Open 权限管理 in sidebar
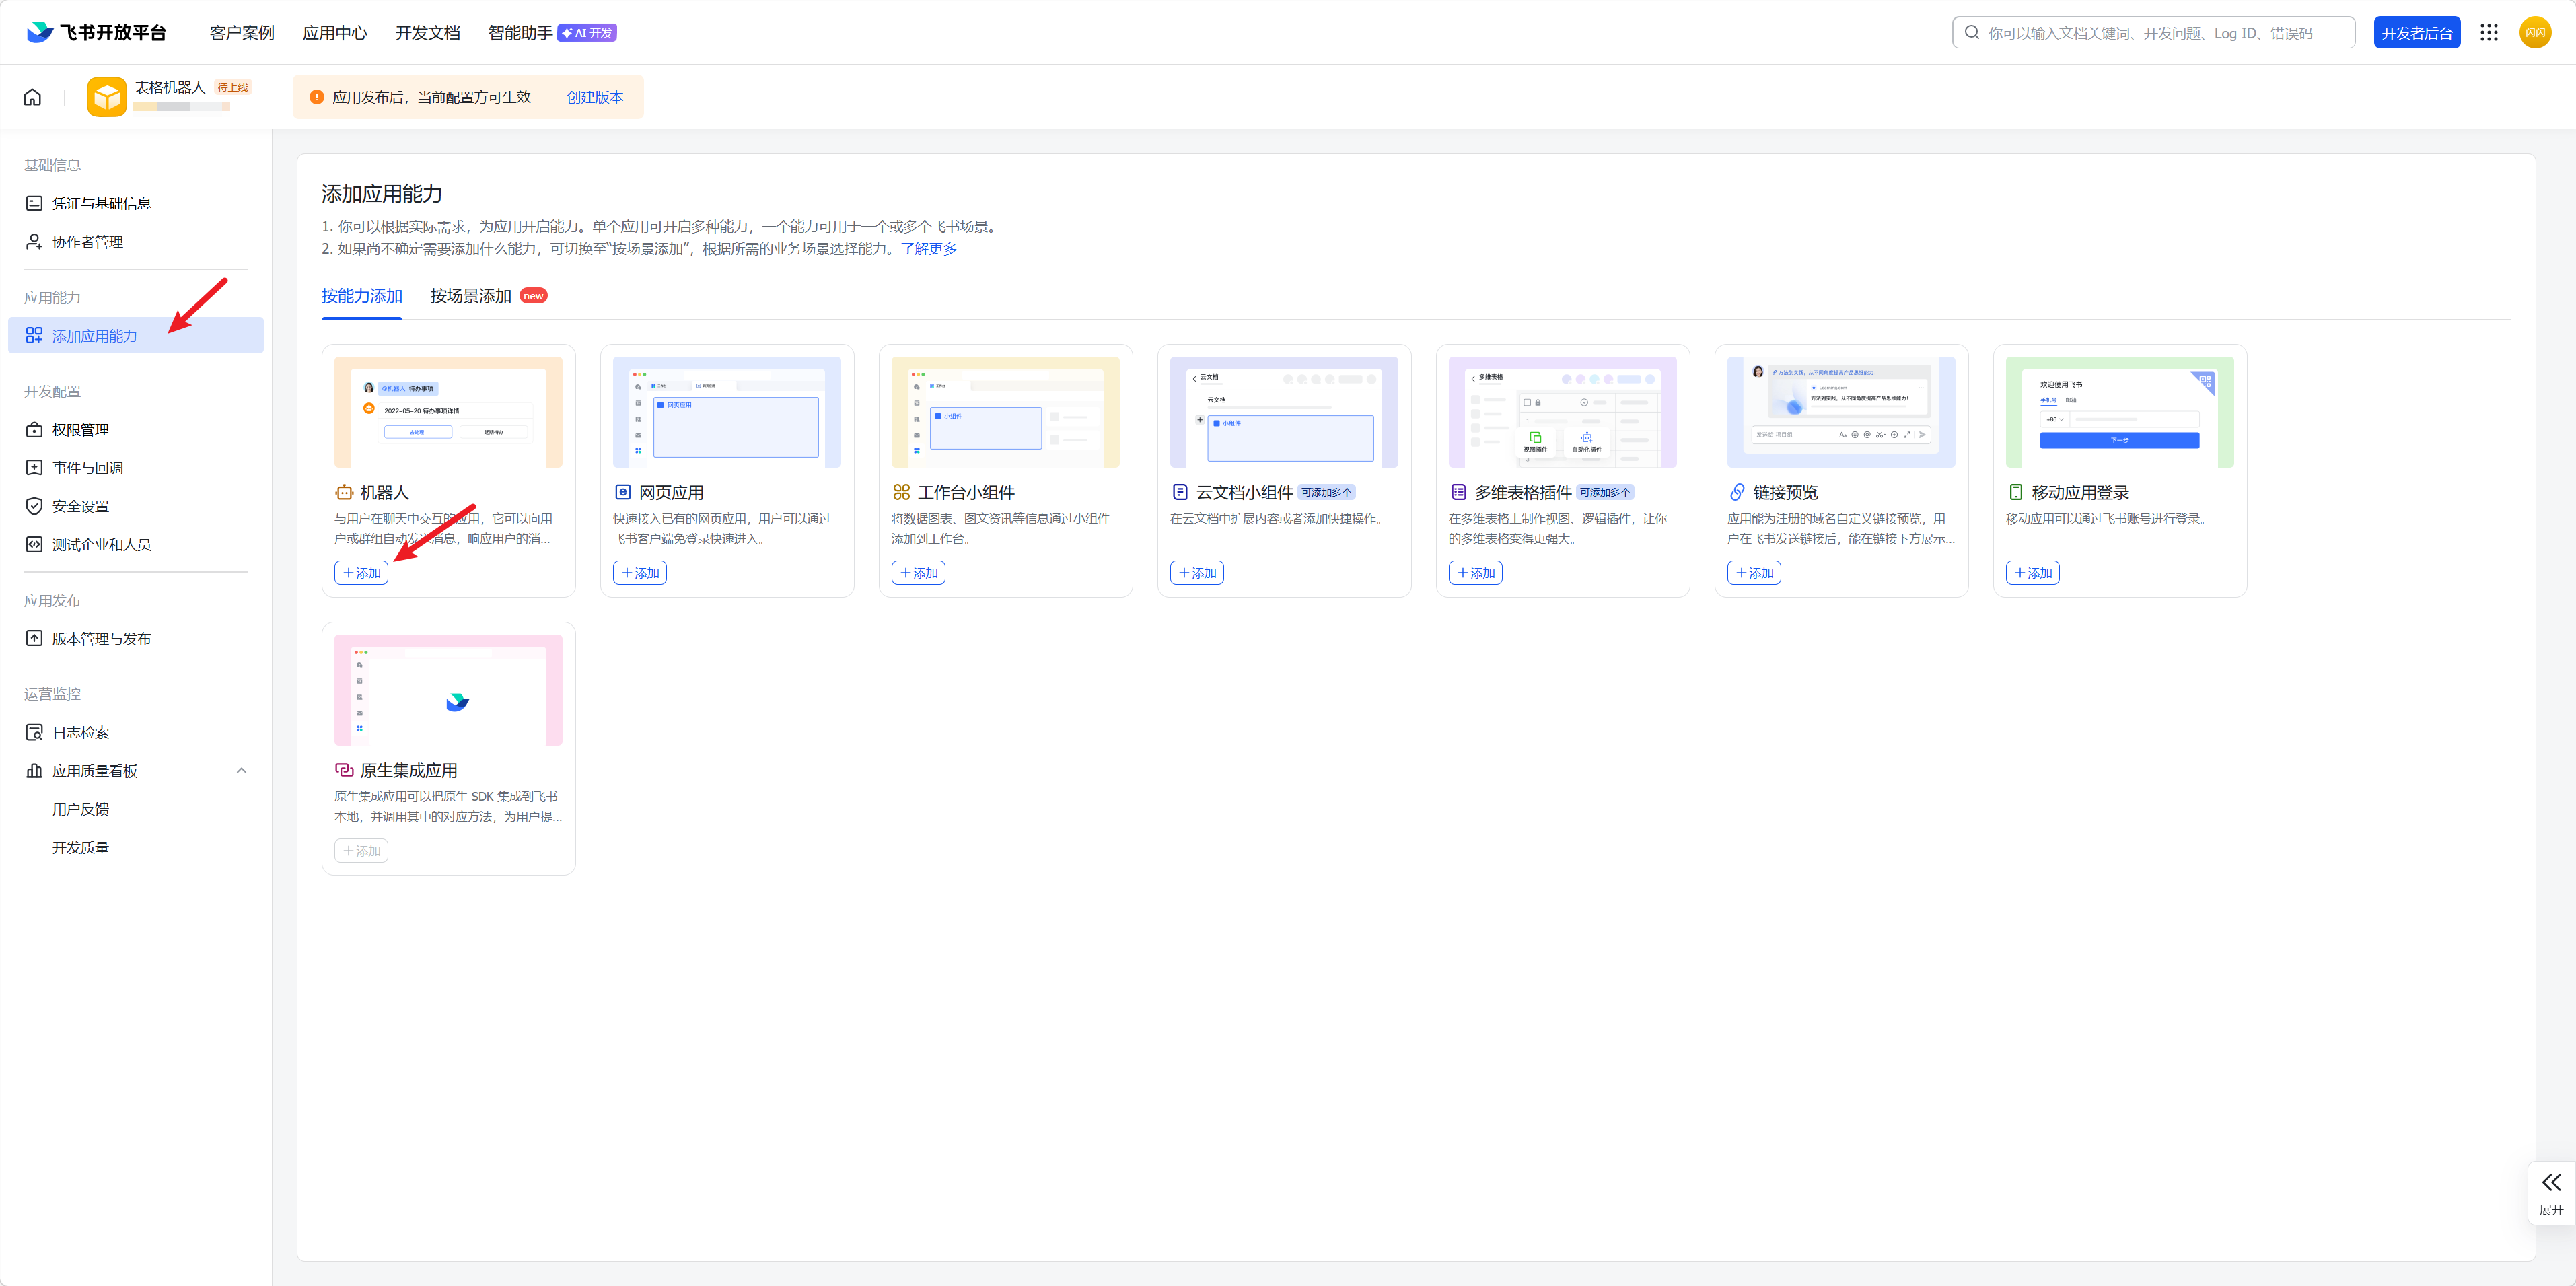 click(80, 430)
